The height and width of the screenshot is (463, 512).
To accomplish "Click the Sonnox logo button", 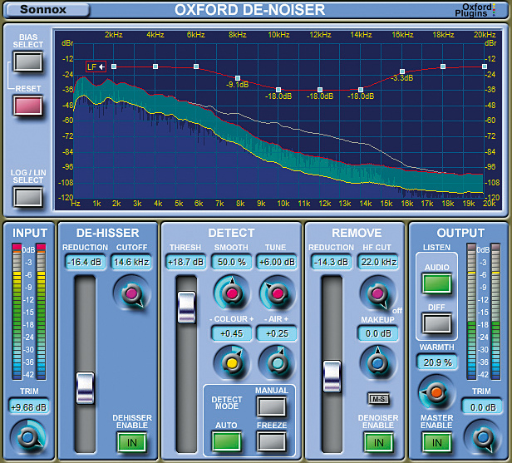I will pos(47,10).
